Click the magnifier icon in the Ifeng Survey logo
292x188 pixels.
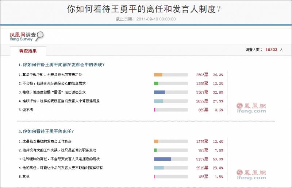(39, 36)
